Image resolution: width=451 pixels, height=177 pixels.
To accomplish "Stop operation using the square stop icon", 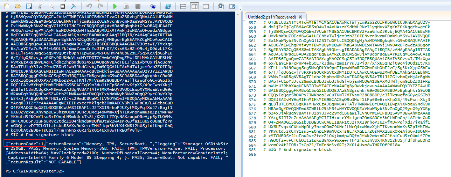I will 138,6.
